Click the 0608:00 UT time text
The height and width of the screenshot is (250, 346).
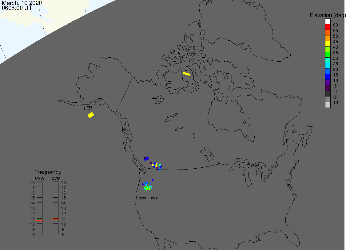click(17, 8)
